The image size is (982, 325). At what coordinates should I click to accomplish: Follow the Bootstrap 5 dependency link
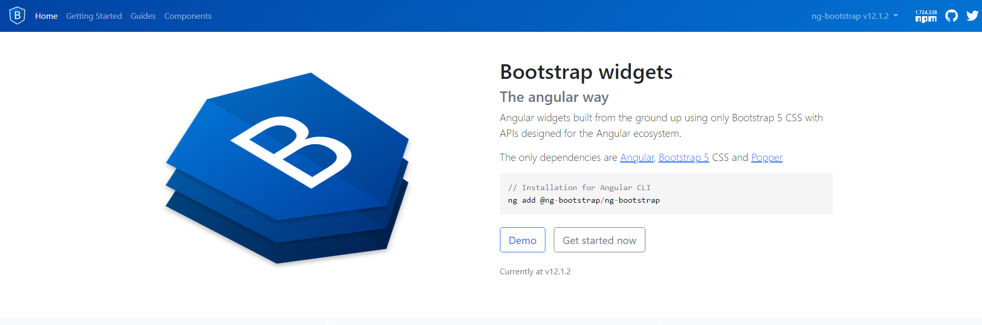pyautogui.click(x=684, y=157)
